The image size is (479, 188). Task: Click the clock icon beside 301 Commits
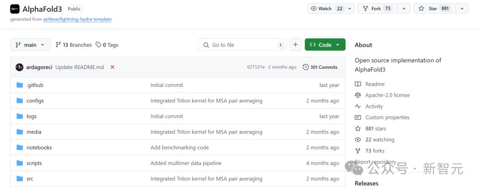306,67
